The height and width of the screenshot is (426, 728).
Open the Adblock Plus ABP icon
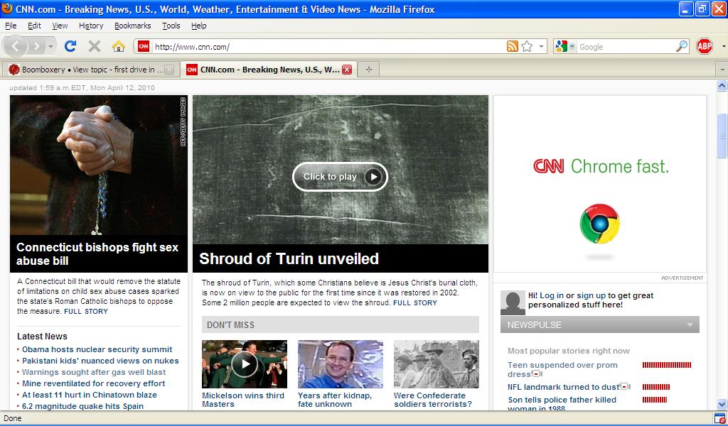pos(705,46)
